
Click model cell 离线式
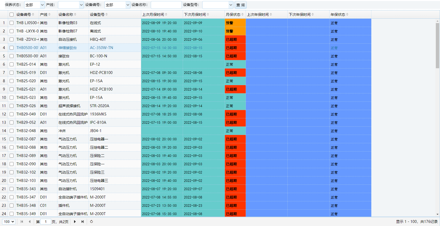pyautogui.click(x=95, y=31)
